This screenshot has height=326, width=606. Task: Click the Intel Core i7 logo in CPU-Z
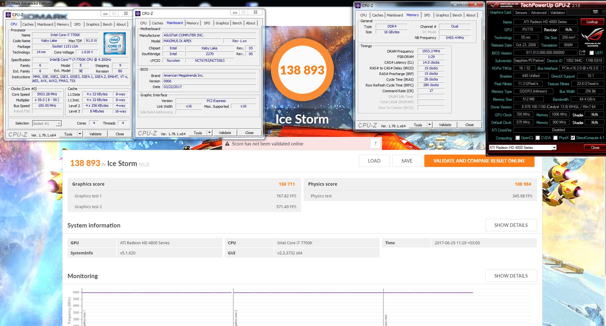[x=115, y=43]
